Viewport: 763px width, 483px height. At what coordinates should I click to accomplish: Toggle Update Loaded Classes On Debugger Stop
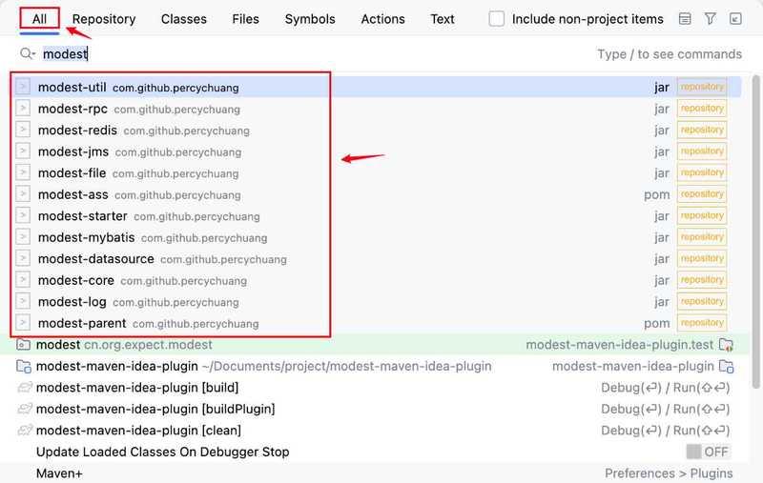click(708, 452)
